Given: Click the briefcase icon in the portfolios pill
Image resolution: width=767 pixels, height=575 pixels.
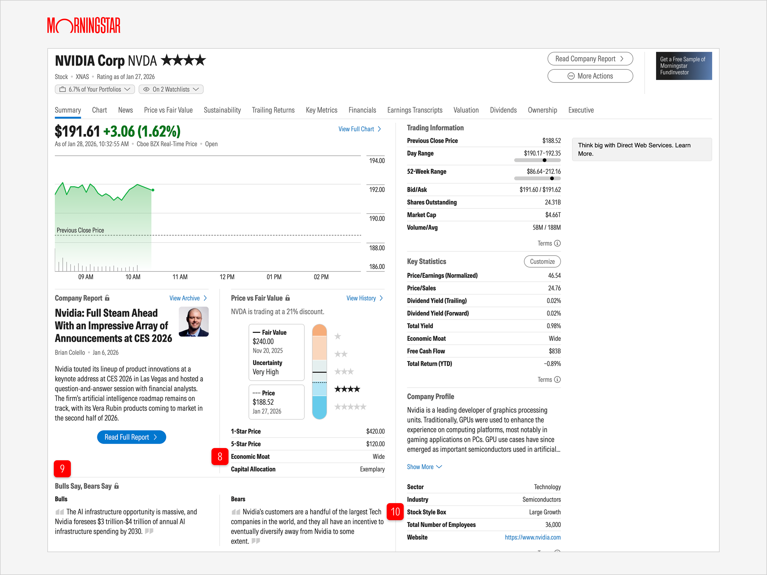Looking at the screenshot, I should pyautogui.click(x=63, y=89).
